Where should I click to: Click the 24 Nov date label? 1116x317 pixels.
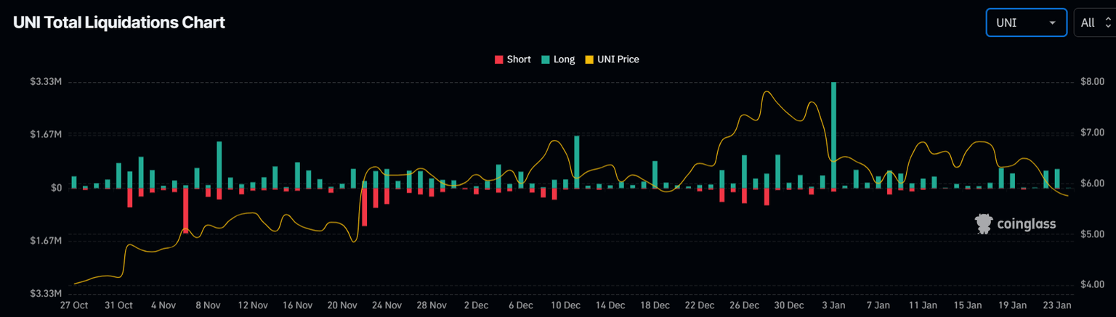pyautogui.click(x=387, y=305)
